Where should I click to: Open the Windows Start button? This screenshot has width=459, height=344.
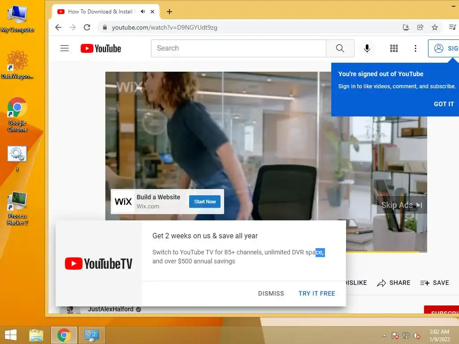point(11,335)
